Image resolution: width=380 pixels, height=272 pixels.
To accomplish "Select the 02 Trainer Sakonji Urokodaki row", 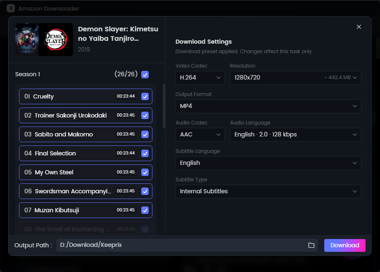I will coord(85,115).
